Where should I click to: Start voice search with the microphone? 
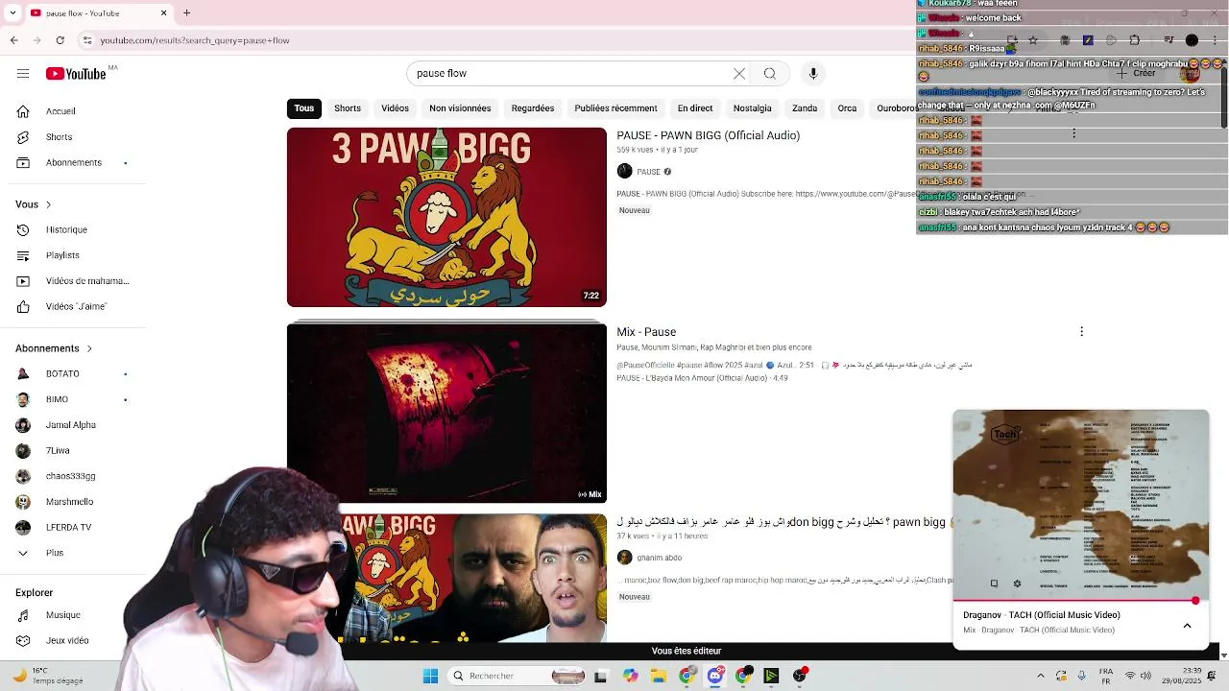click(813, 74)
